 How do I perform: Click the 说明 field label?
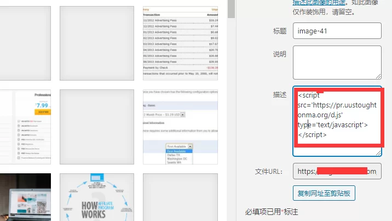click(280, 54)
